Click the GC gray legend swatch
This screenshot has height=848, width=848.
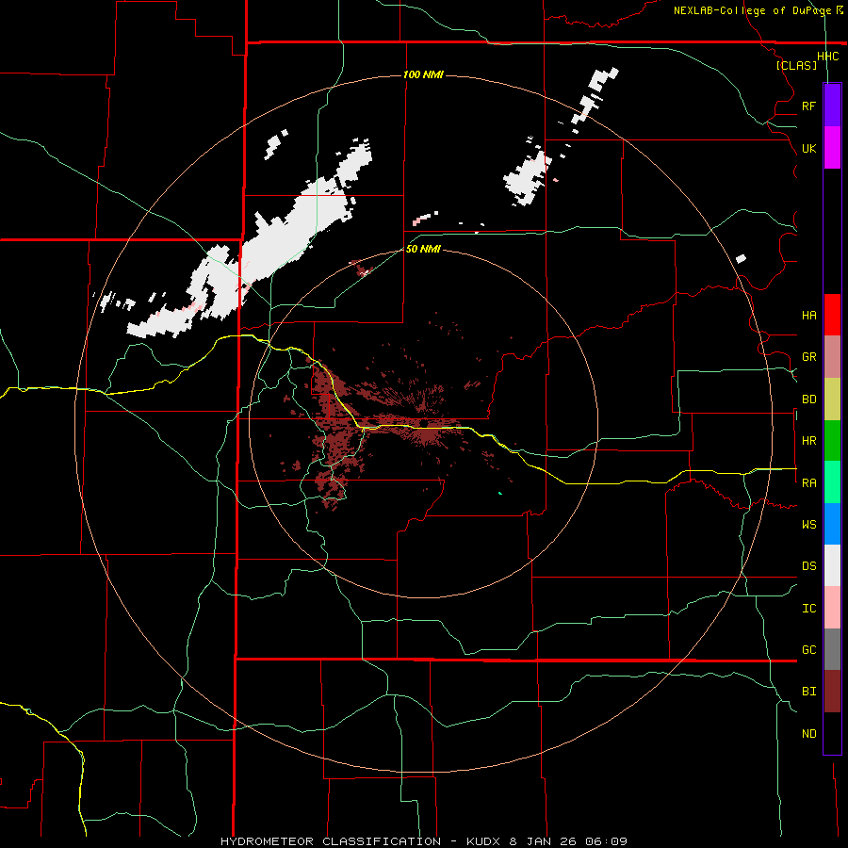(x=832, y=649)
